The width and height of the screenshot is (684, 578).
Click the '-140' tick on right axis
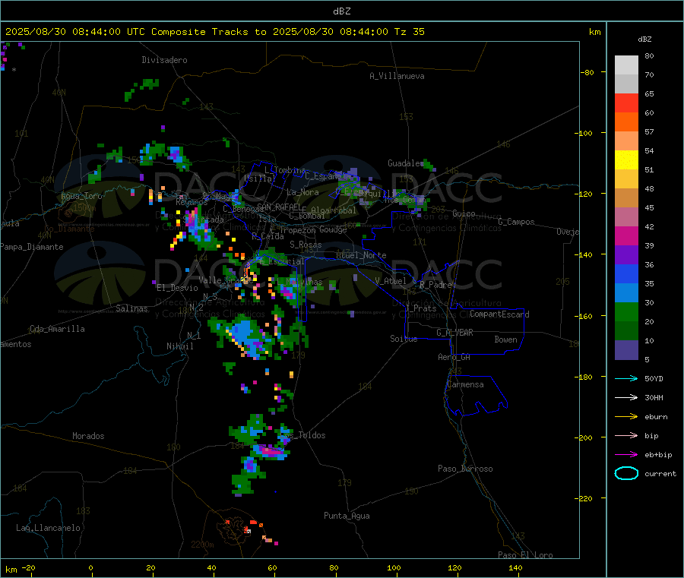[x=585, y=254]
